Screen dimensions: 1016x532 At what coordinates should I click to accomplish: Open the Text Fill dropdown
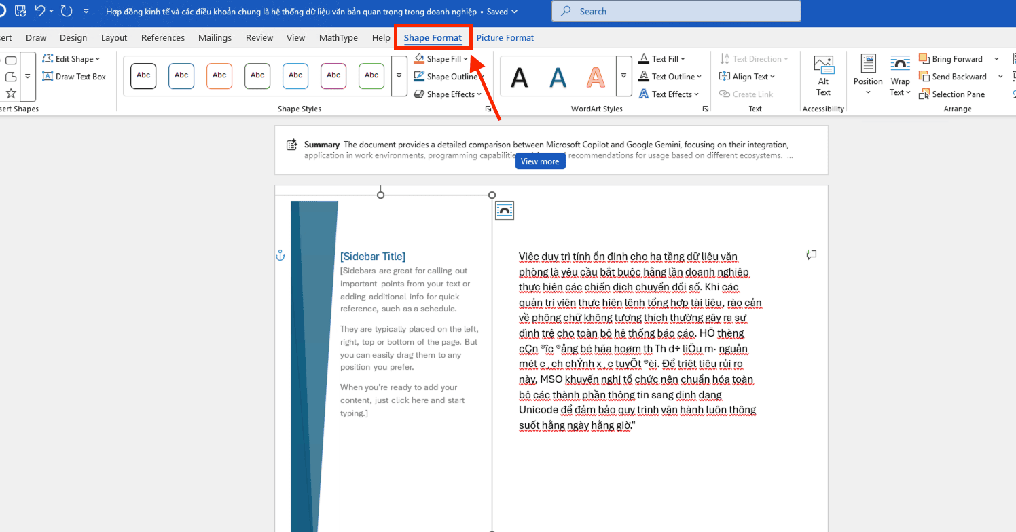pyautogui.click(x=662, y=59)
